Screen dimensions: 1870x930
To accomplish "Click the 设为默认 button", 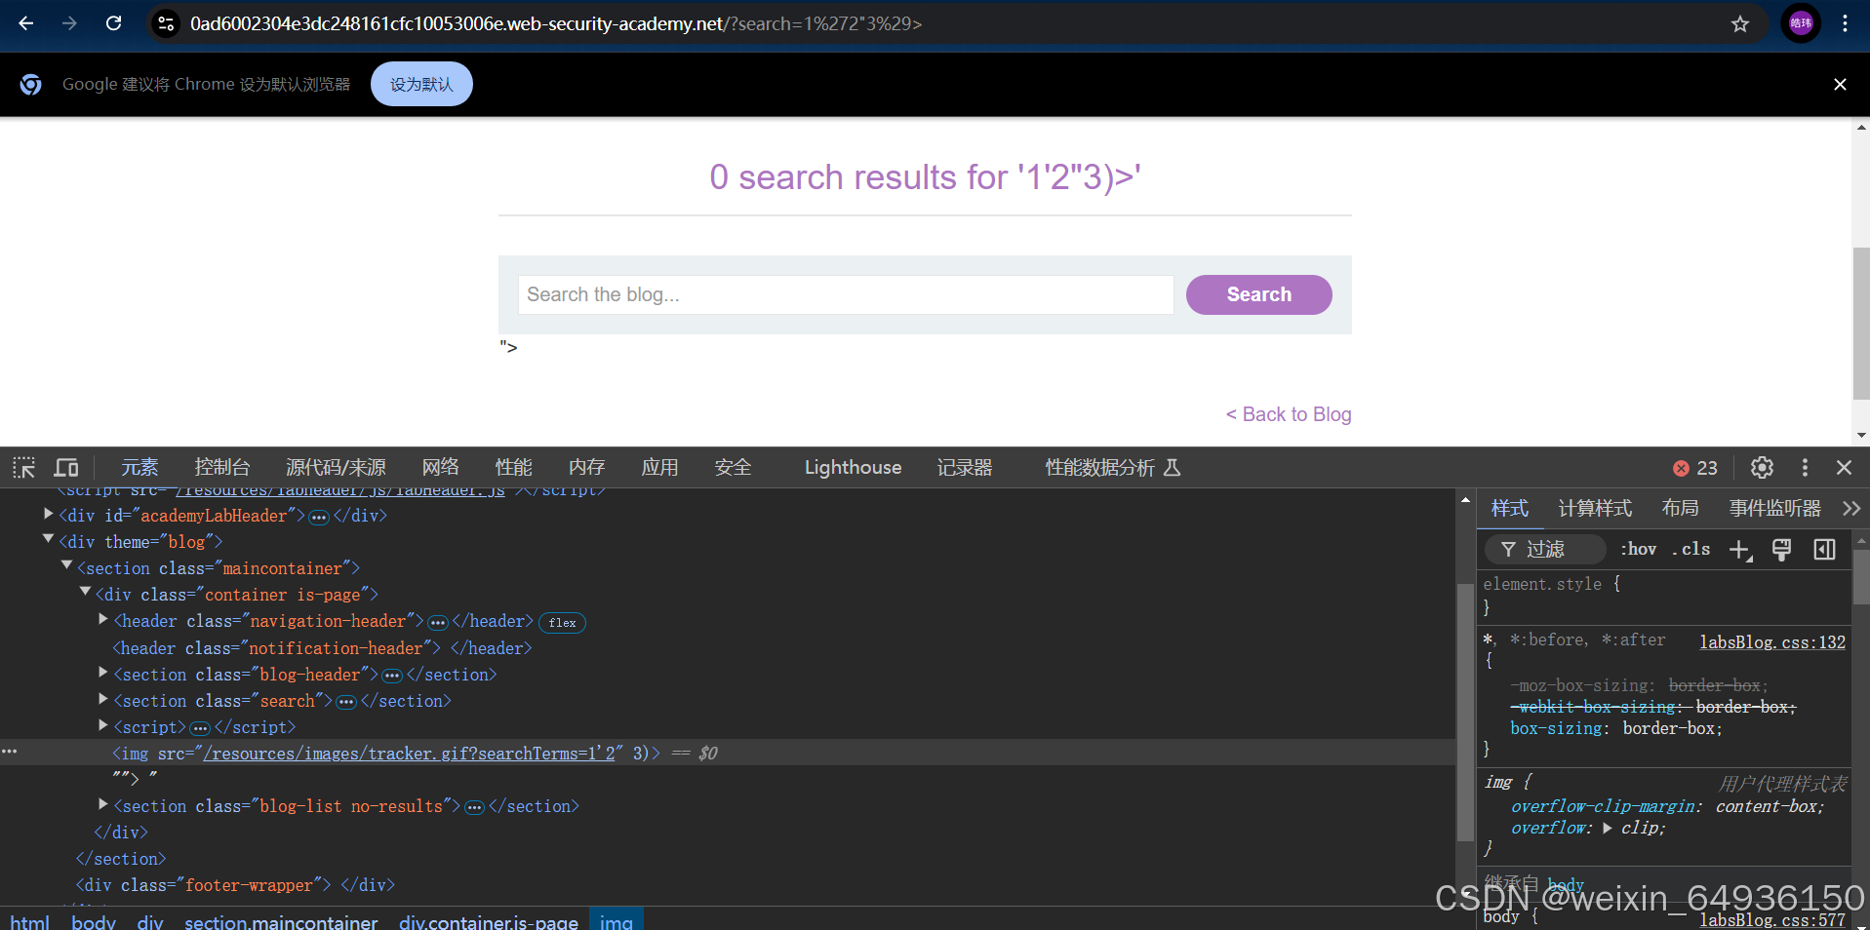I will point(421,85).
